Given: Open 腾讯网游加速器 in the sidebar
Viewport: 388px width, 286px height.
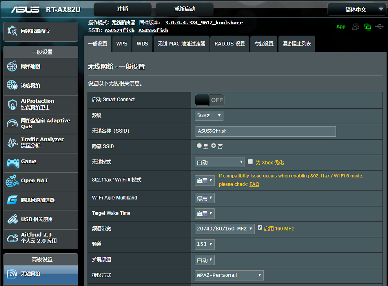Looking at the screenshot, I should coord(41,200).
